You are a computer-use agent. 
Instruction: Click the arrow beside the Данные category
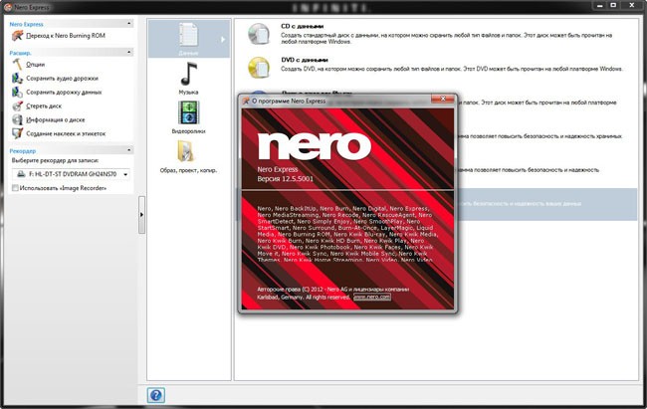click(223, 39)
